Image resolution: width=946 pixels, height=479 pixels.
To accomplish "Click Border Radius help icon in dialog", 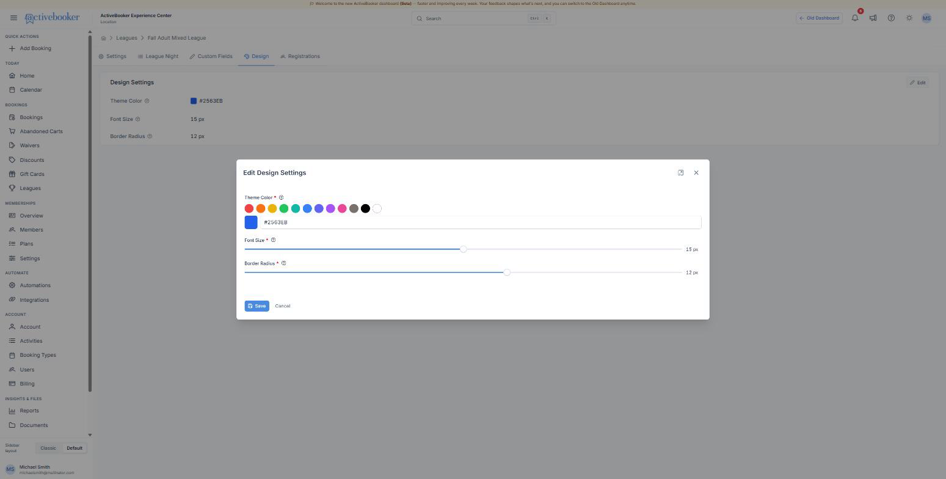I will [283, 263].
